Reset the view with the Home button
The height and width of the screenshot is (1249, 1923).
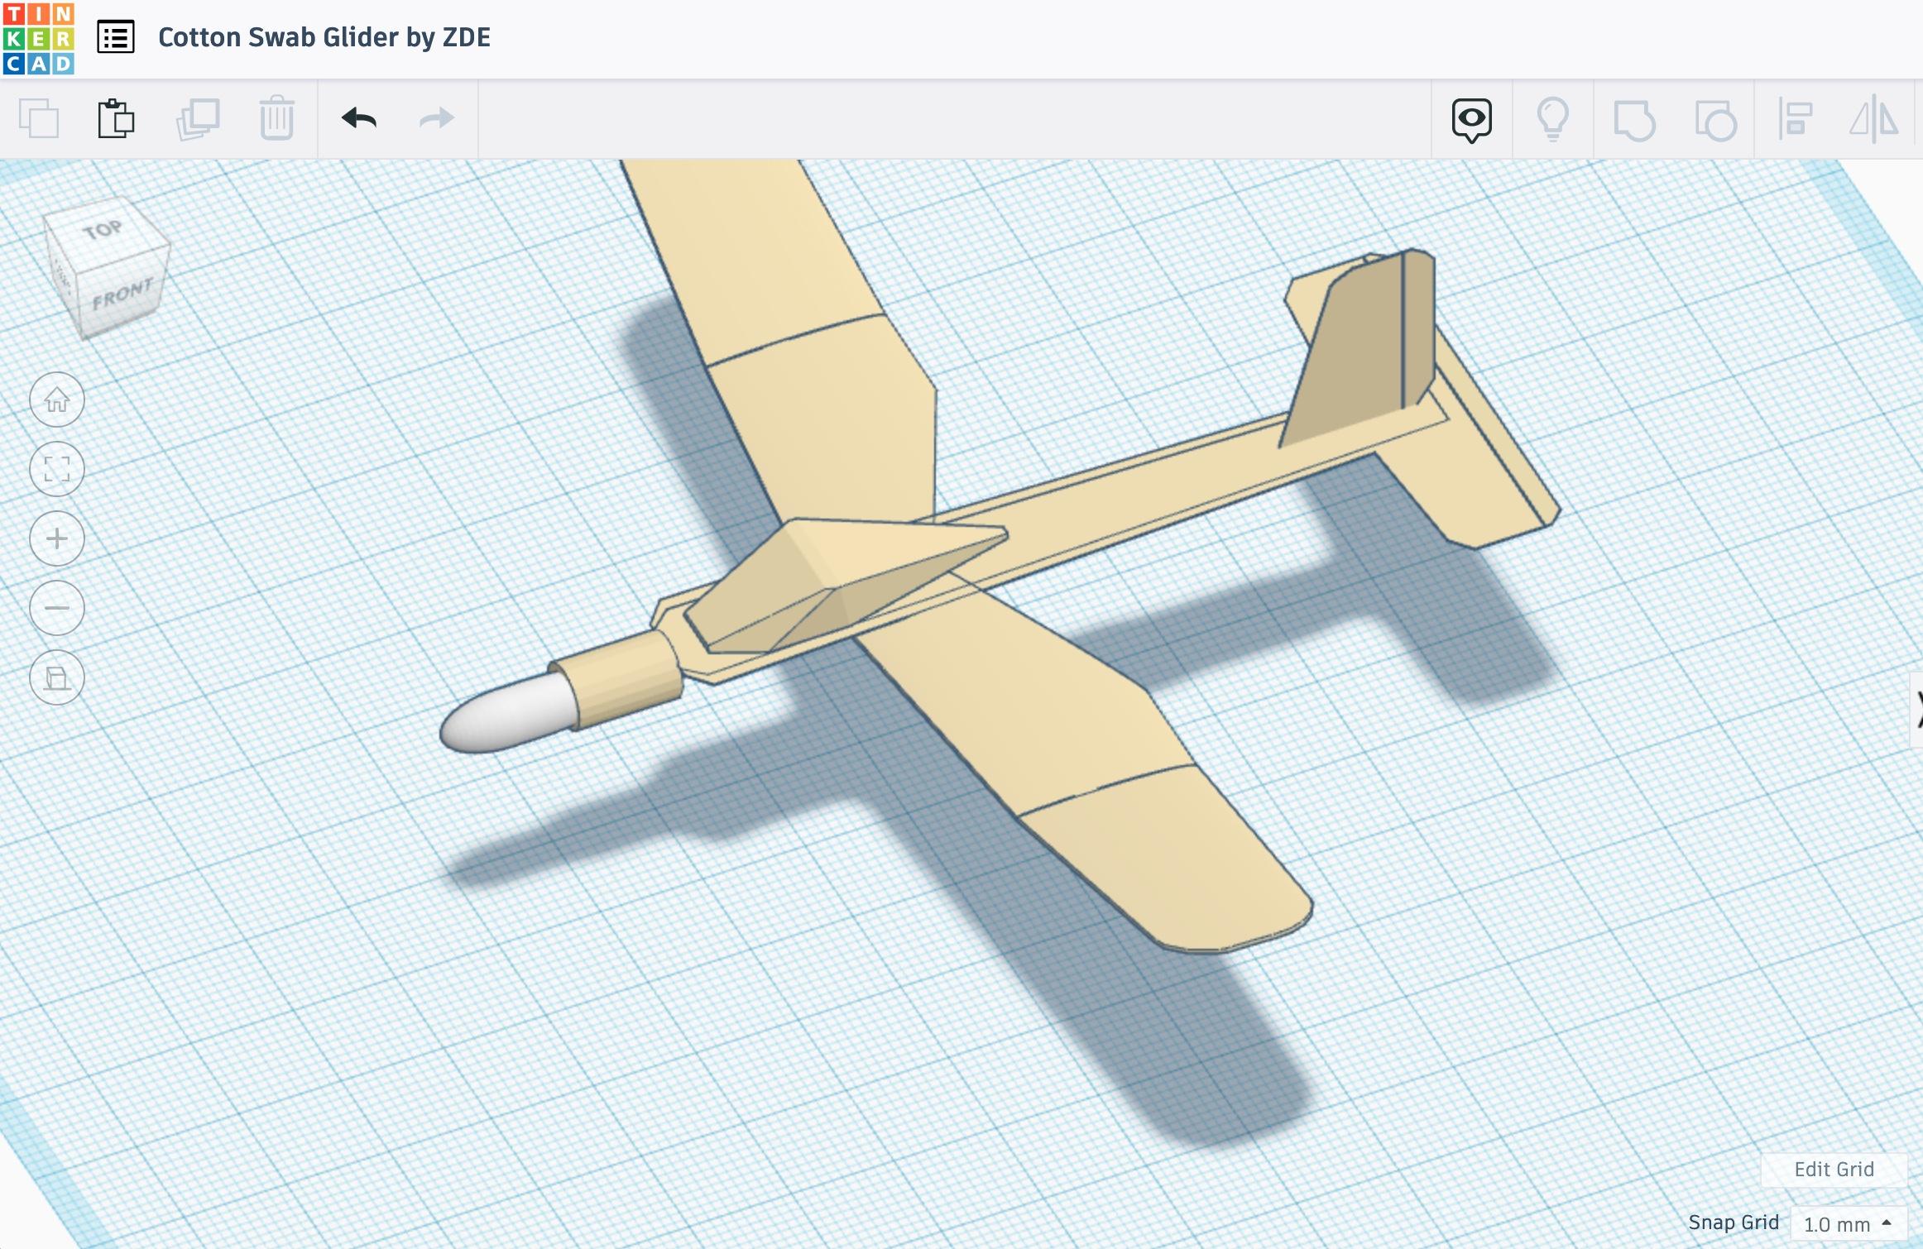pyautogui.click(x=56, y=400)
